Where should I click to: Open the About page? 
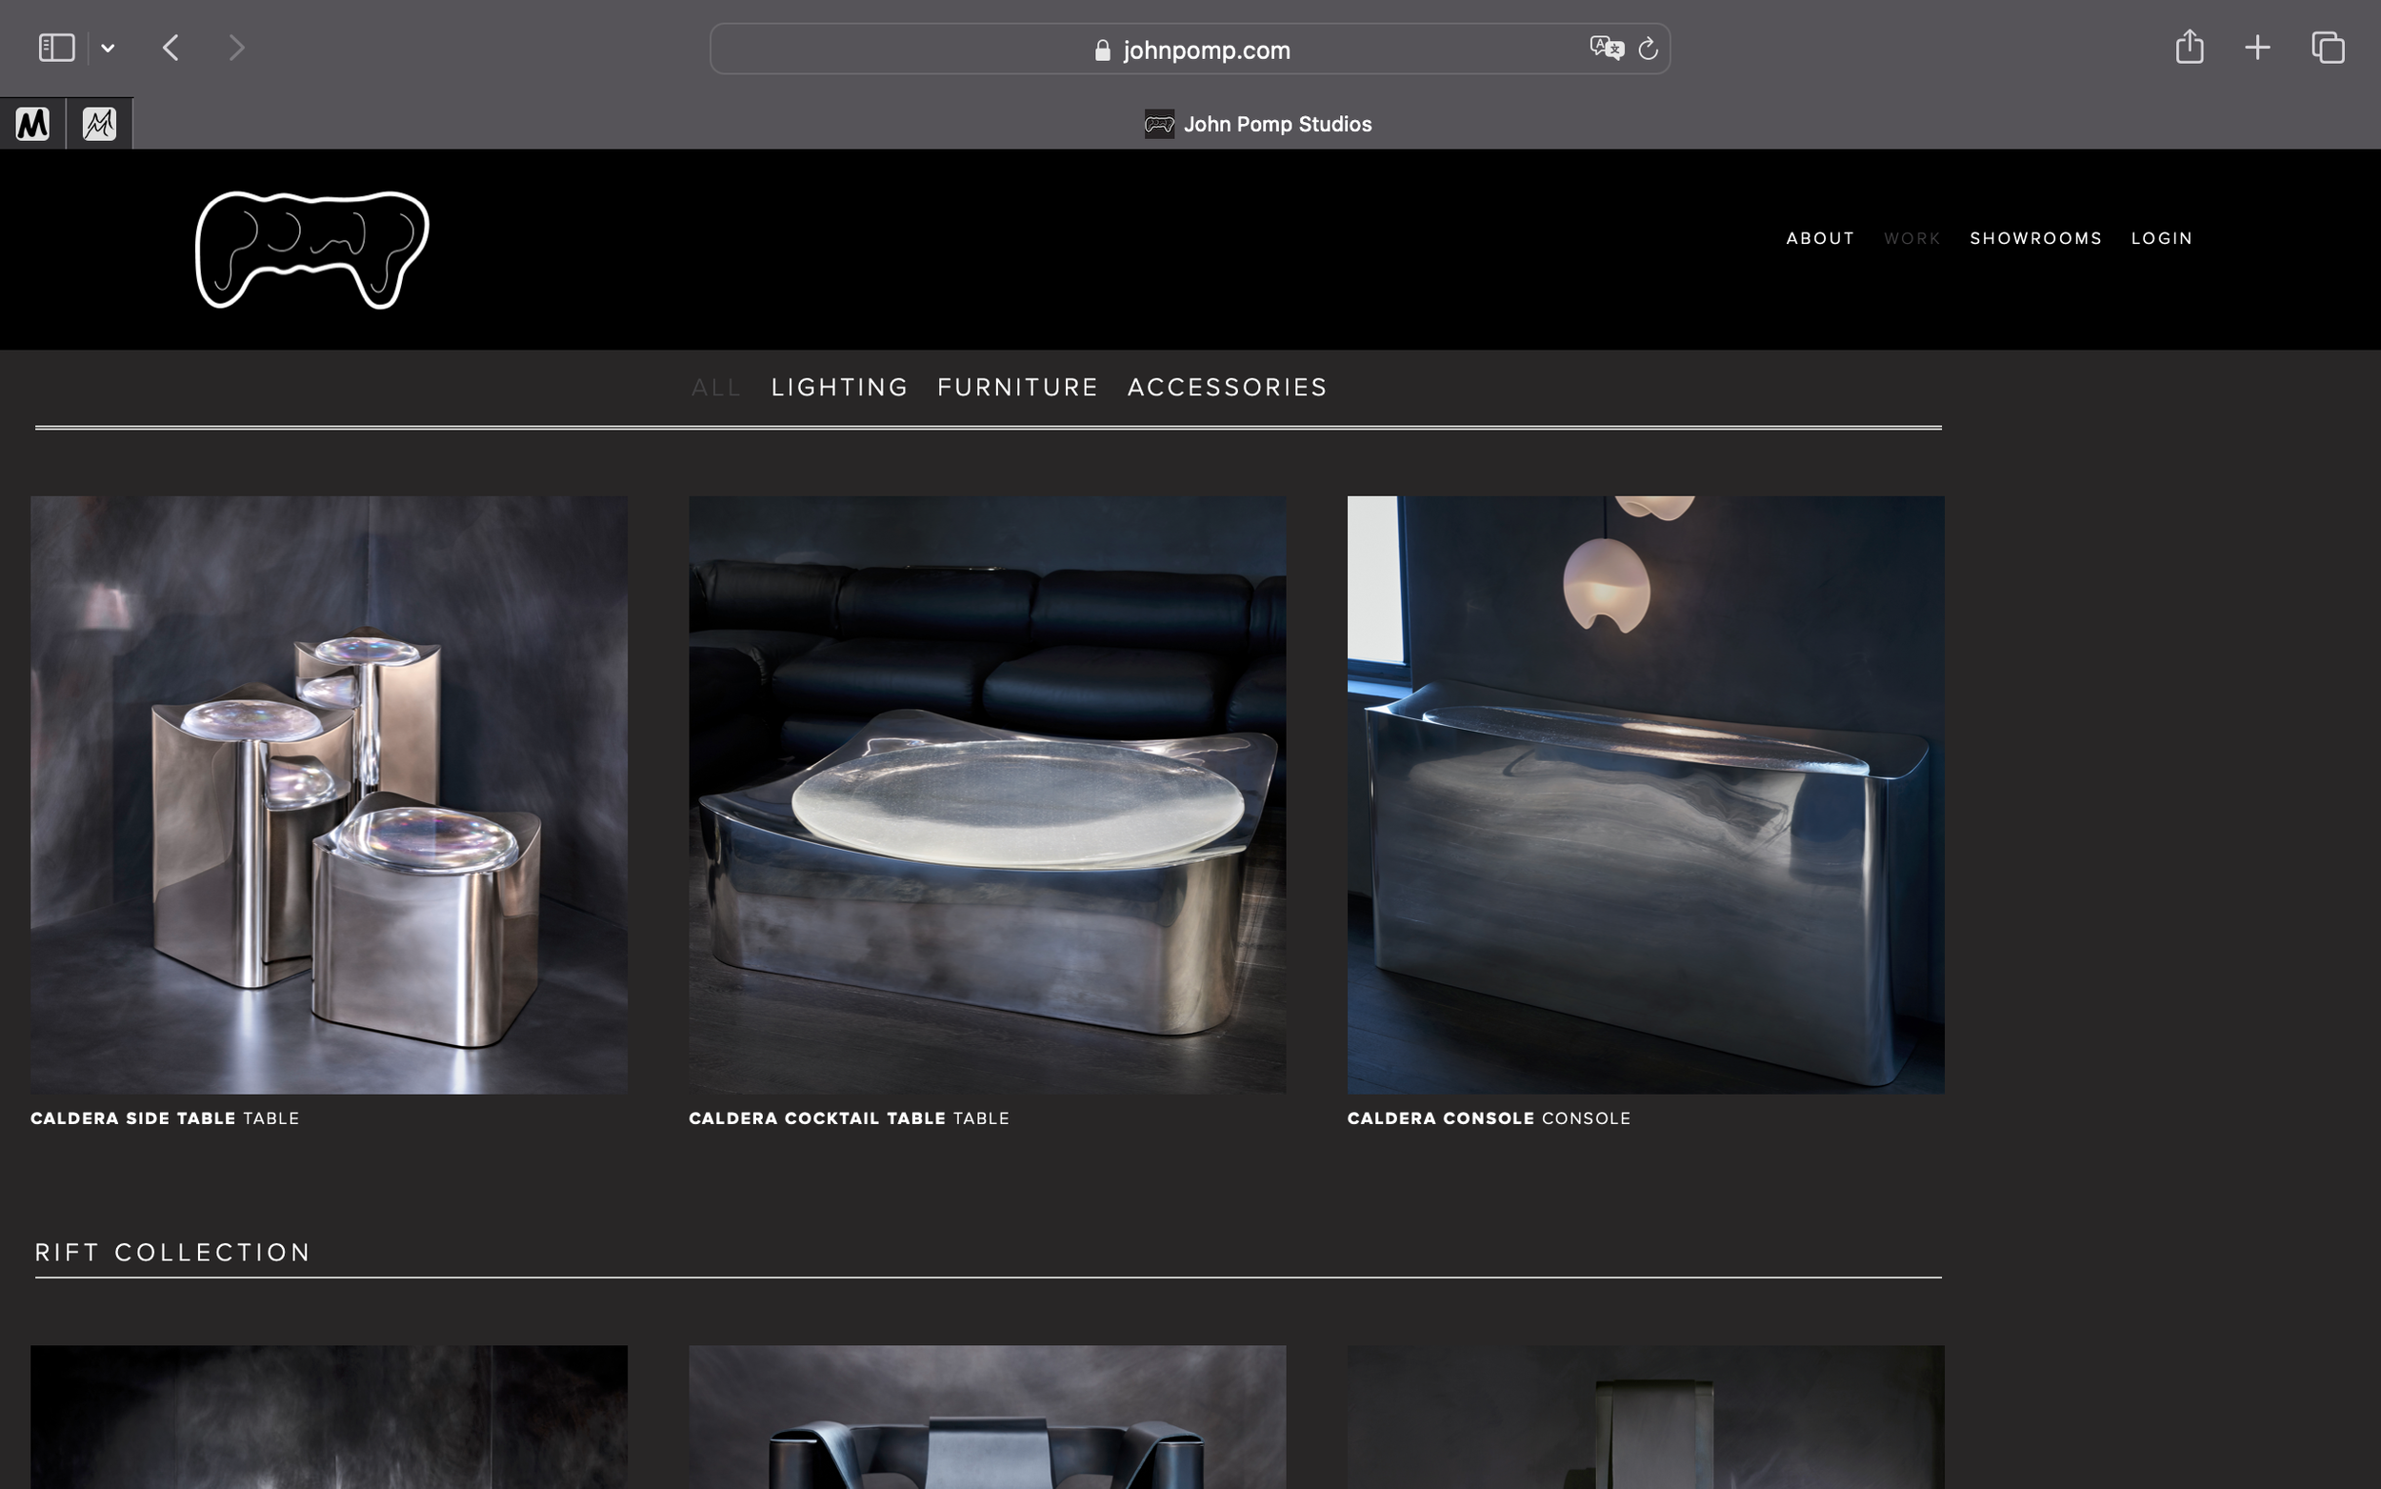click(x=1820, y=238)
